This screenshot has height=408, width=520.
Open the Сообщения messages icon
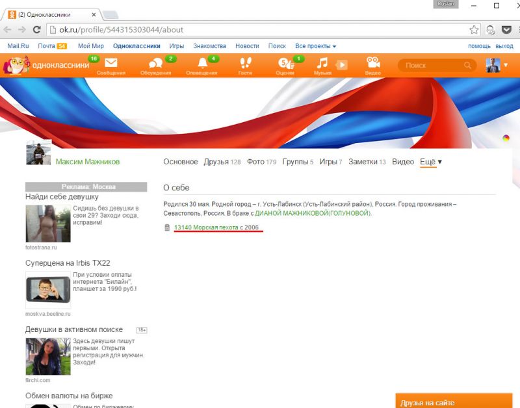[110, 64]
